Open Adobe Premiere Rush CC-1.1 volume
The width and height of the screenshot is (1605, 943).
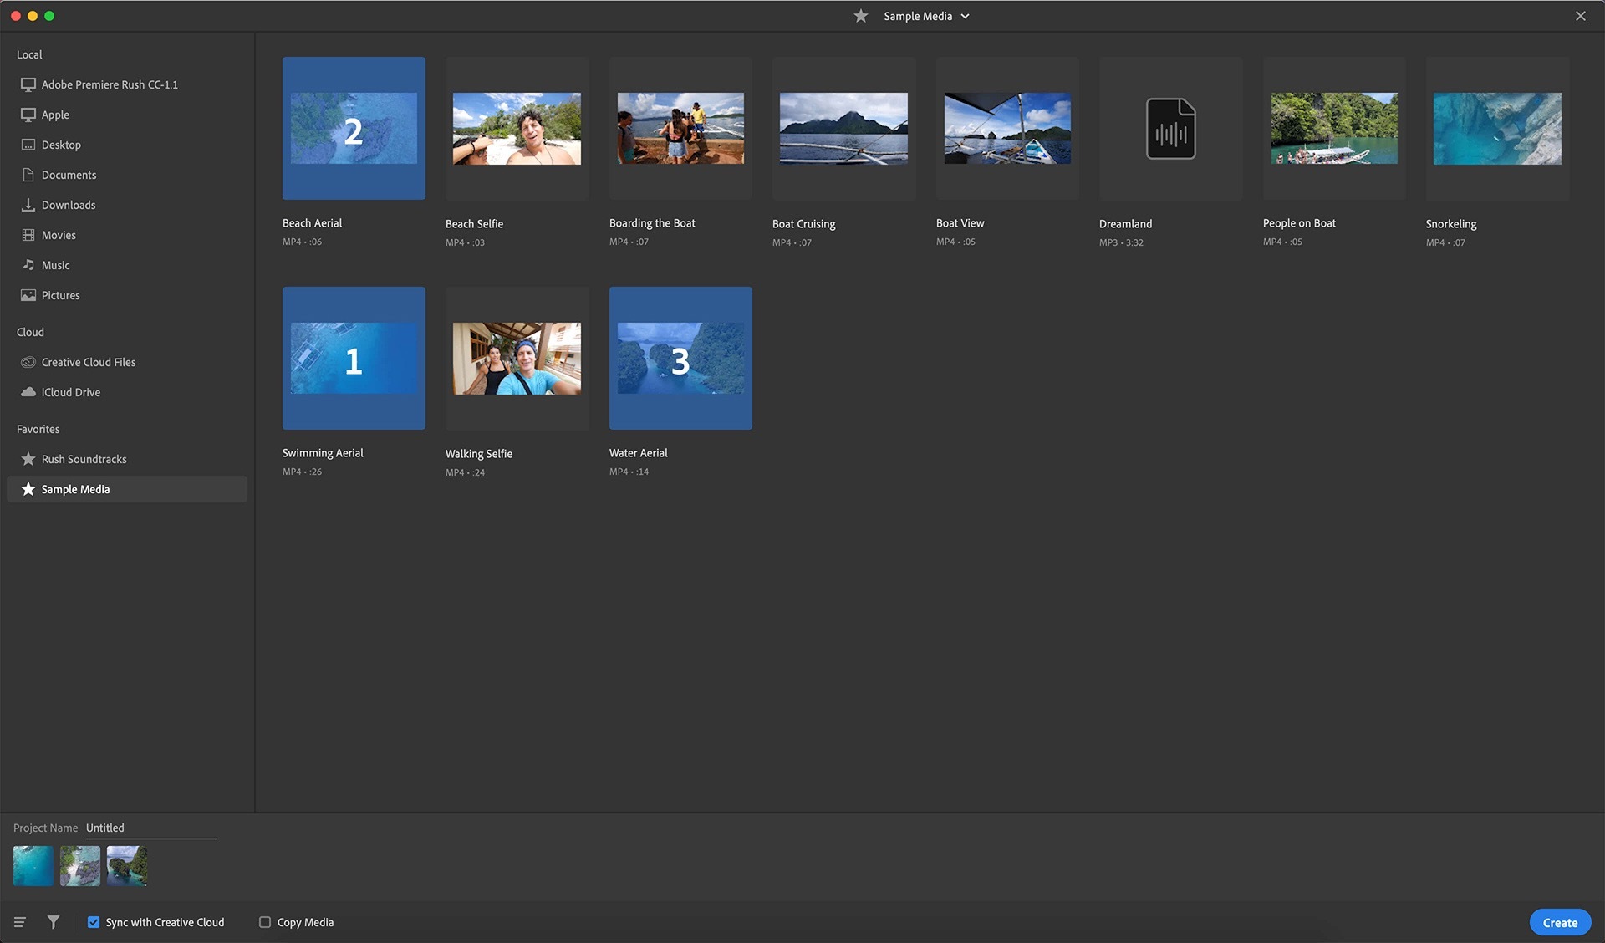[109, 84]
